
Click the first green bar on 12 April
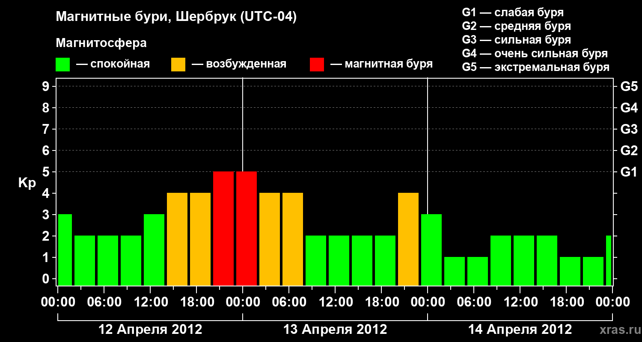tap(65, 250)
